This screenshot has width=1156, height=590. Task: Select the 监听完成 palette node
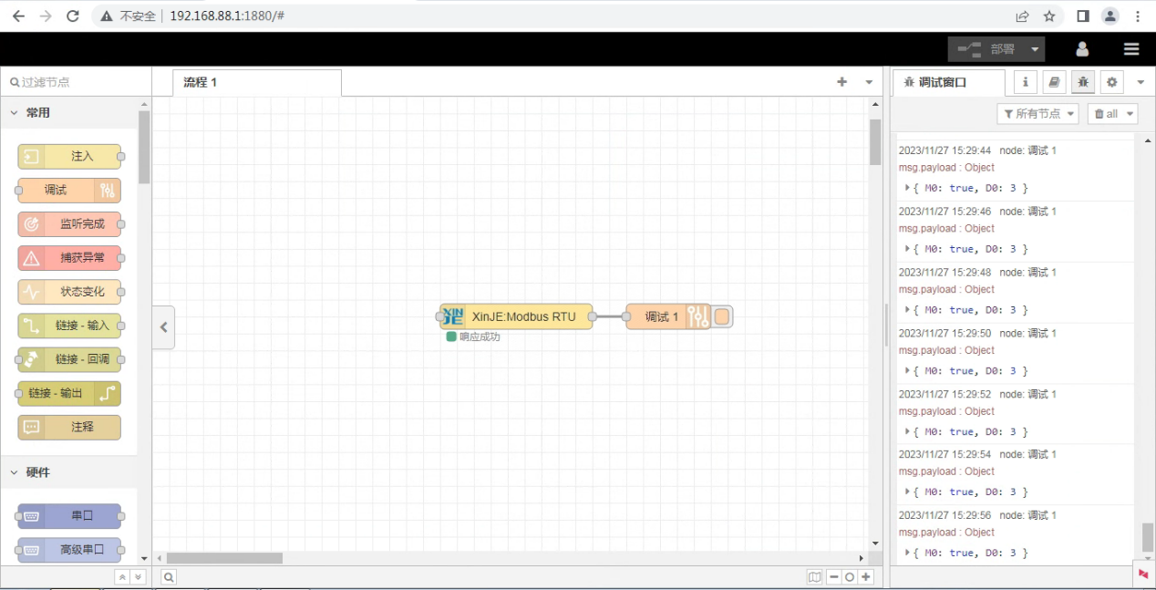click(x=69, y=223)
